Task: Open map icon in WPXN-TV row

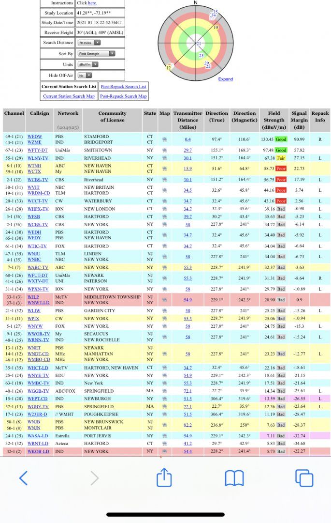Action: [164, 289]
